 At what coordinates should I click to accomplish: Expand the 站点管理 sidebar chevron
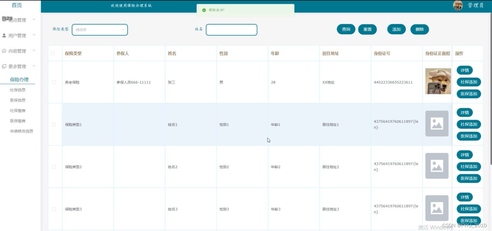(34, 20)
